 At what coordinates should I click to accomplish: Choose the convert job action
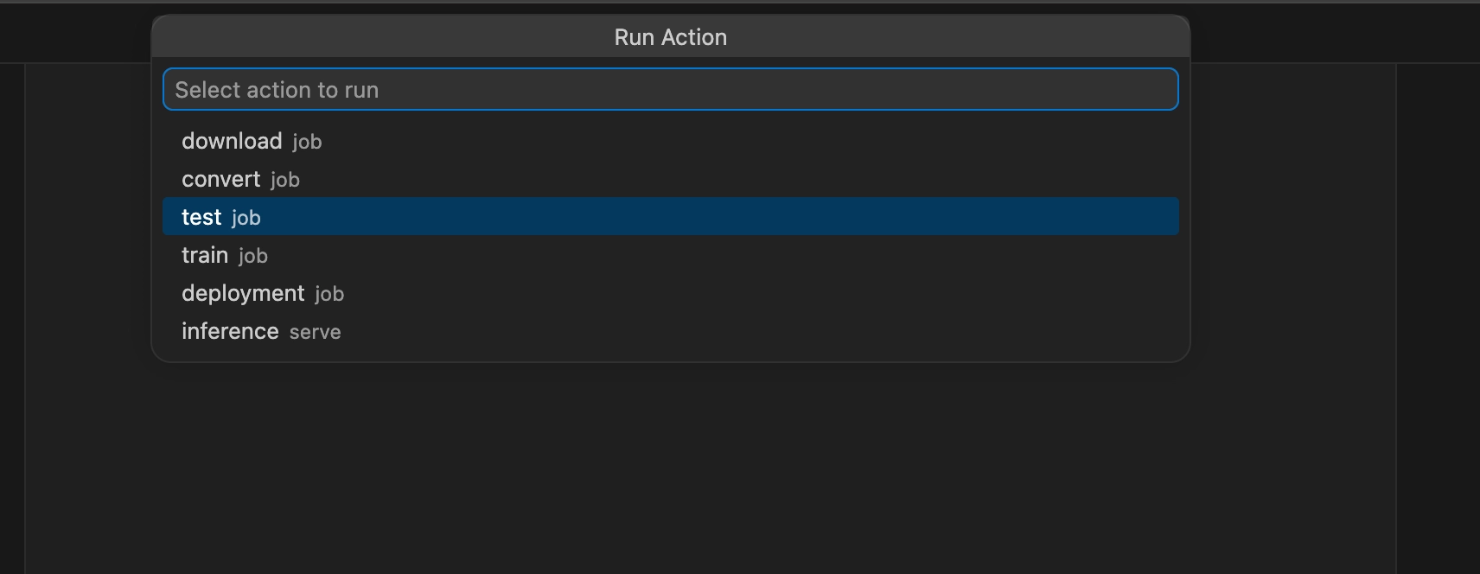coord(670,179)
